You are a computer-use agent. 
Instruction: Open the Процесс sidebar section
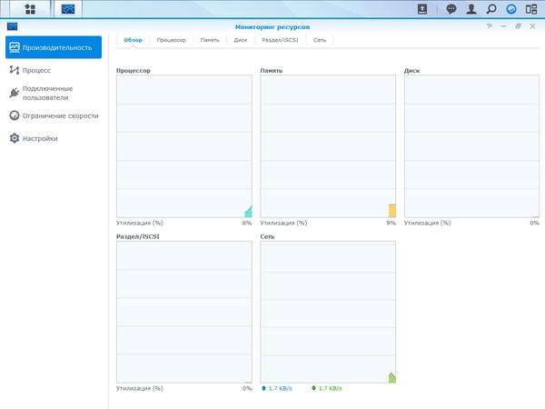coord(54,70)
